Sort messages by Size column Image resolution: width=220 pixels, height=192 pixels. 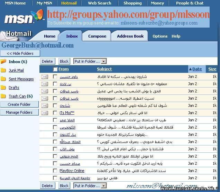coord(212,69)
